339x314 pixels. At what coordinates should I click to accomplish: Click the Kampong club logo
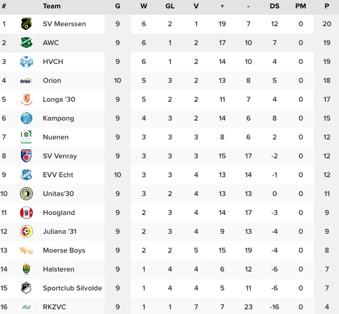point(26,118)
